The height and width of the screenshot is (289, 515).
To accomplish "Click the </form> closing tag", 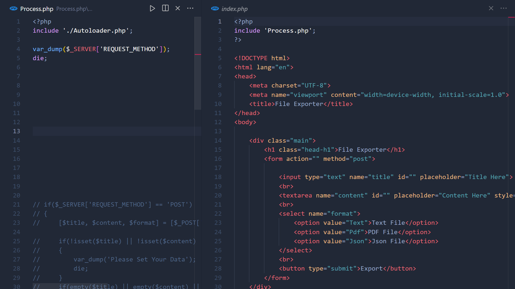I will (x=277, y=278).
